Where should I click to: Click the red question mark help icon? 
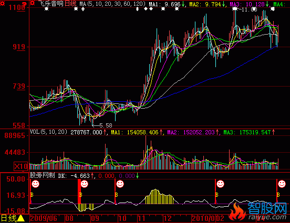tap(24, 4)
